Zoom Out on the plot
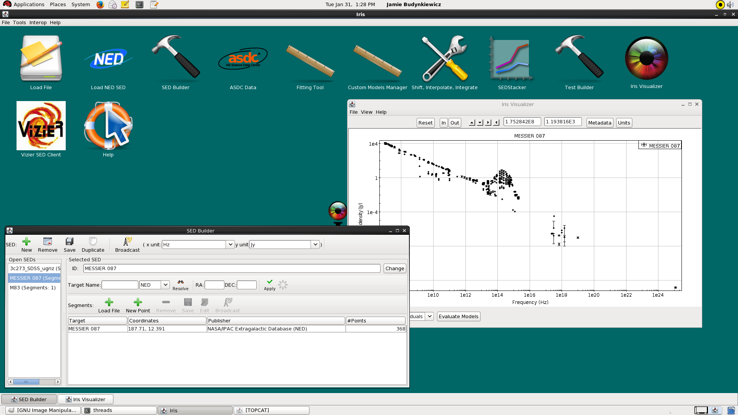The height and width of the screenshot is (415, 738). pos(455,123)
